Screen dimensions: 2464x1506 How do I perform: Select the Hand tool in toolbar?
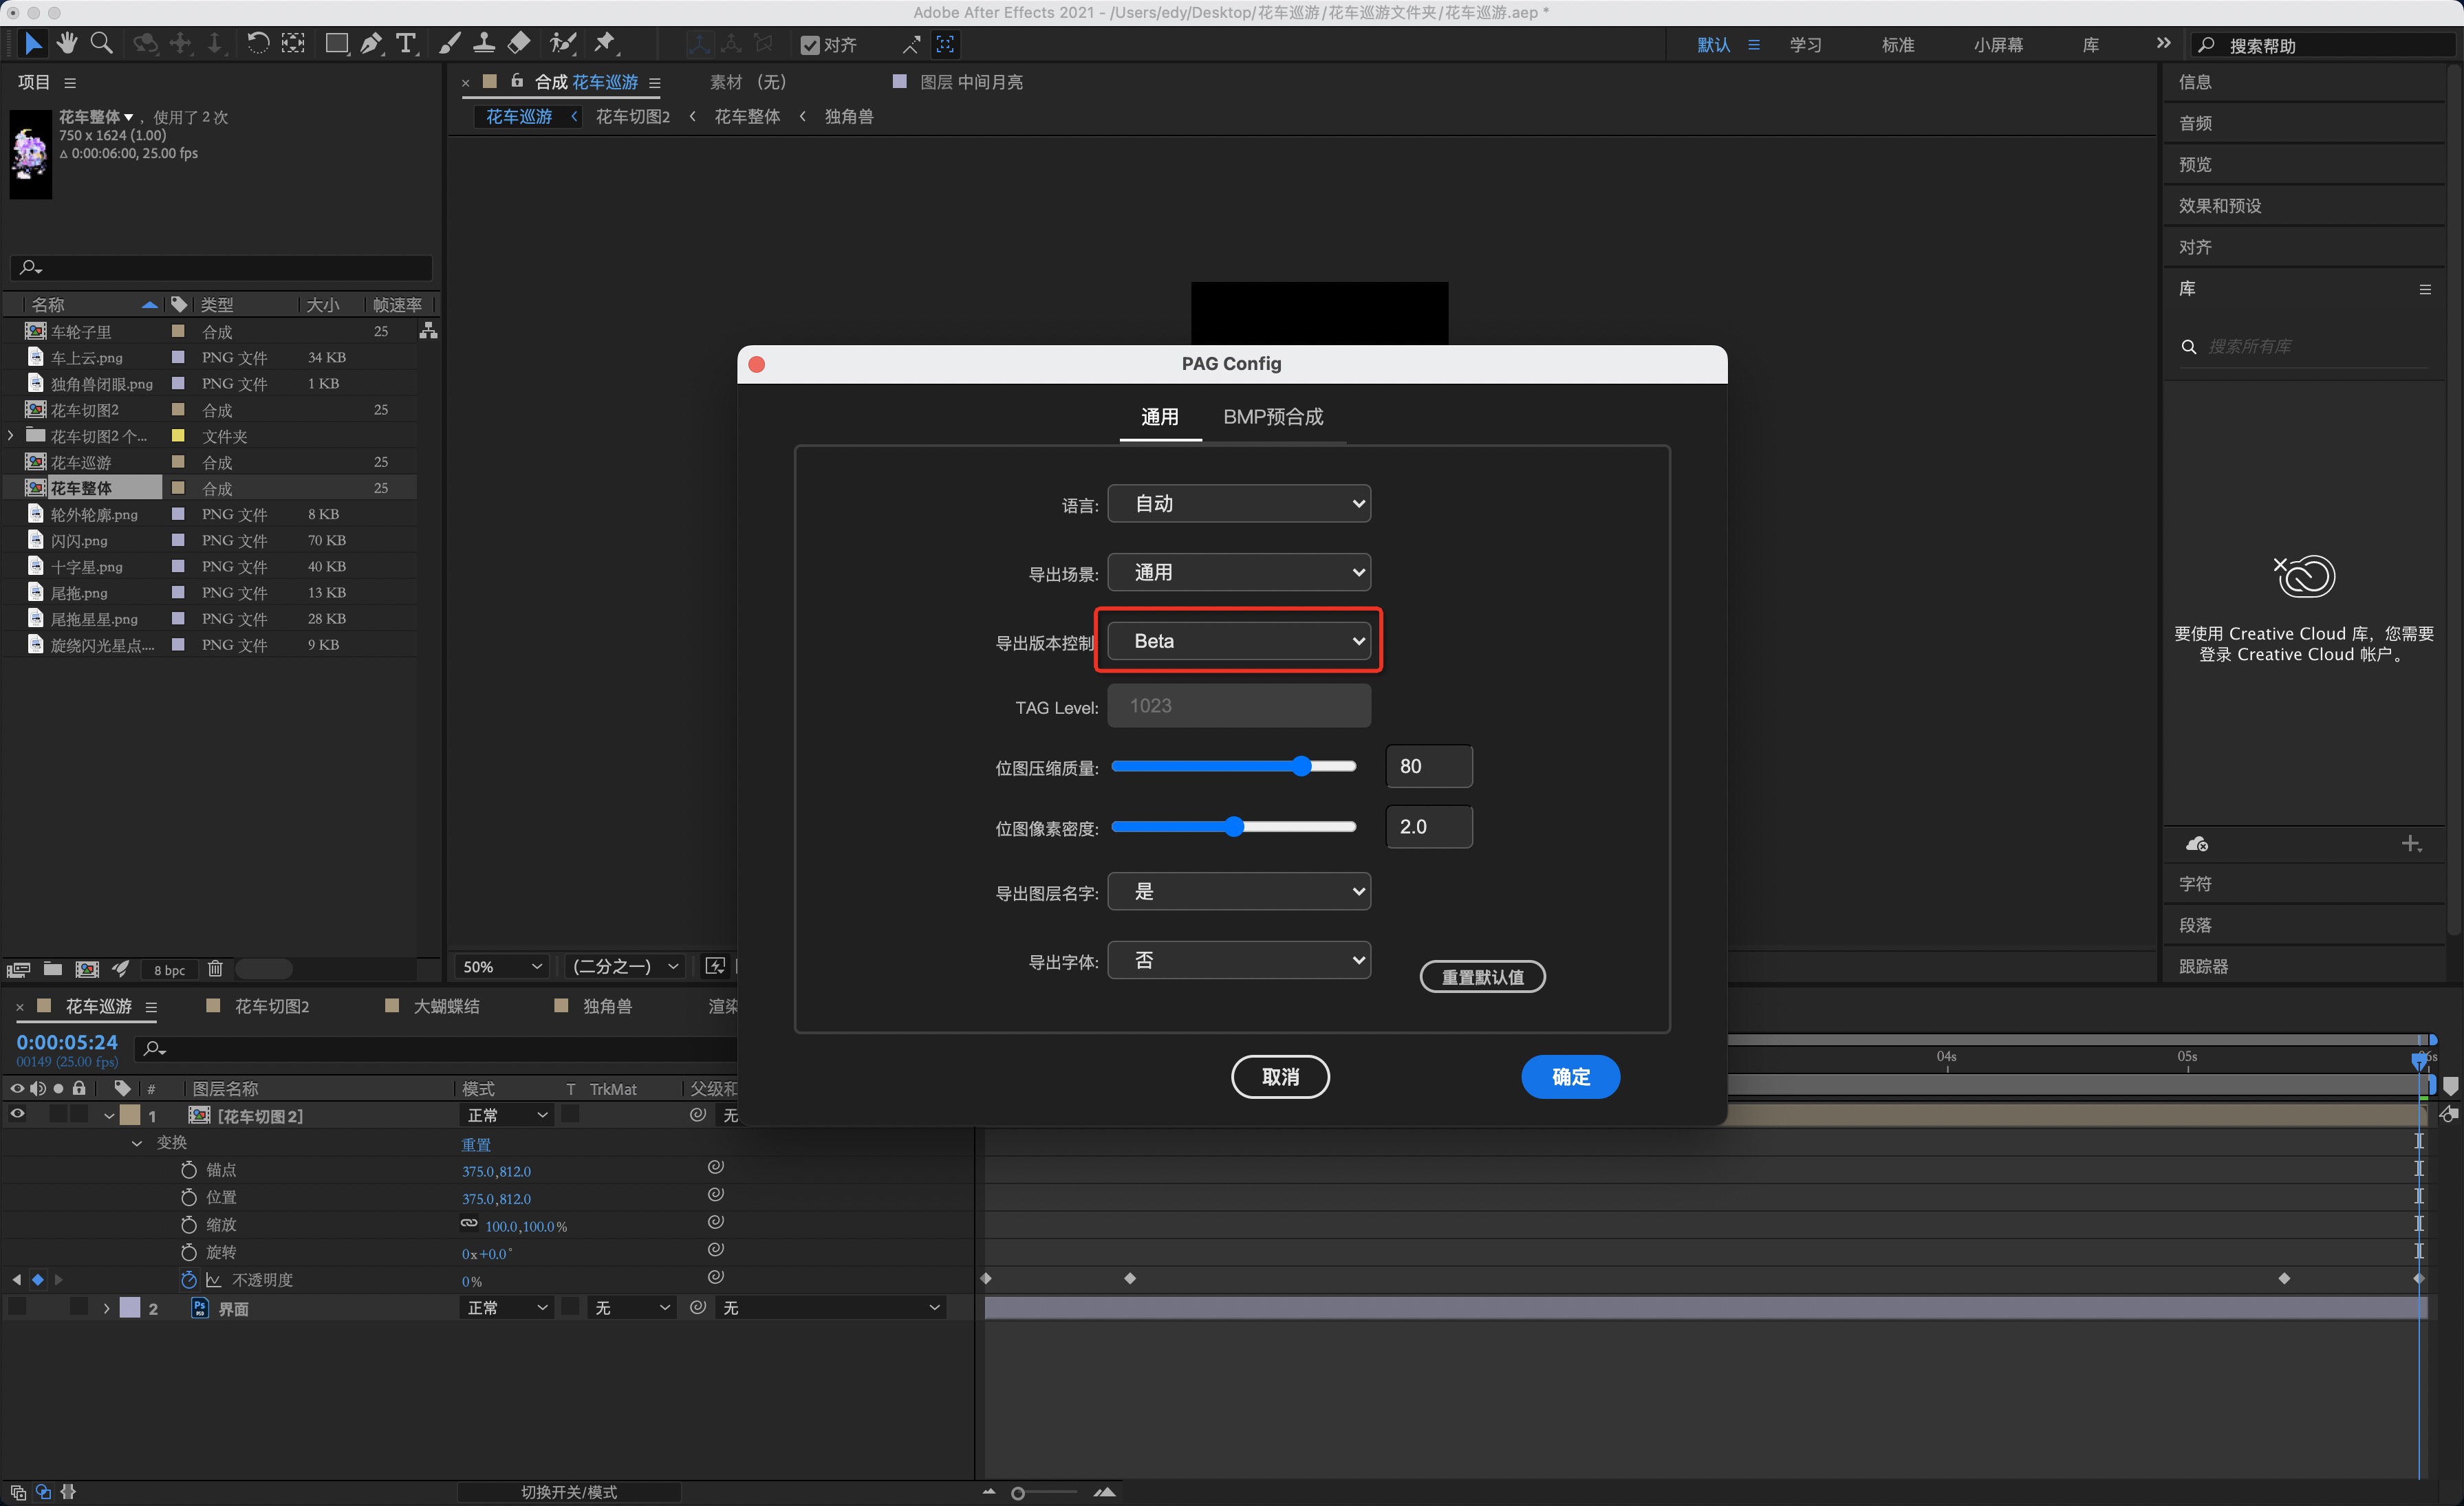67,43
